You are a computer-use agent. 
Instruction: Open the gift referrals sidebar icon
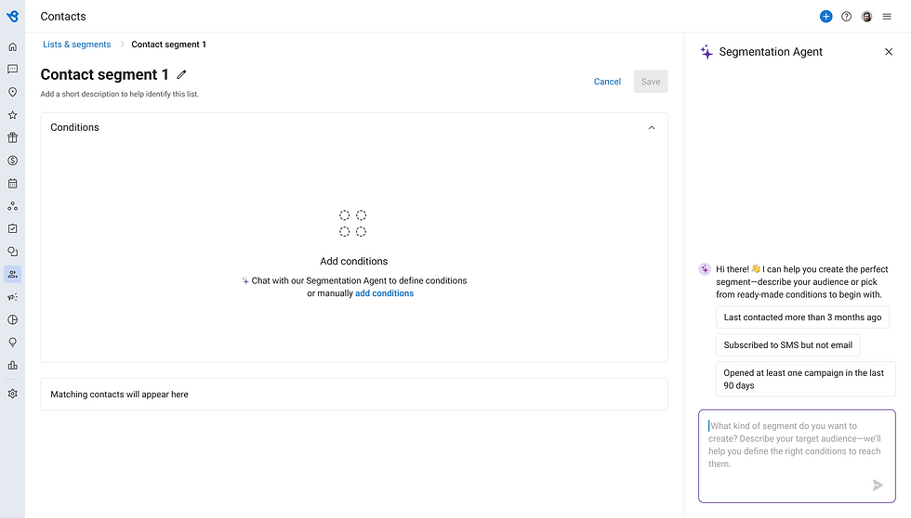click(x=12, y=137)
